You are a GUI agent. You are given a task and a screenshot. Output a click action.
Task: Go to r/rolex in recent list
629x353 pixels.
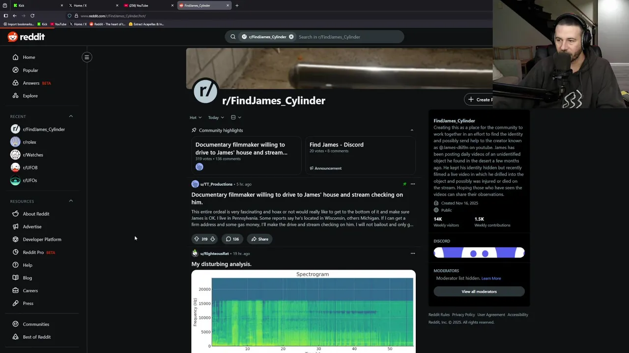pos(29,142)
